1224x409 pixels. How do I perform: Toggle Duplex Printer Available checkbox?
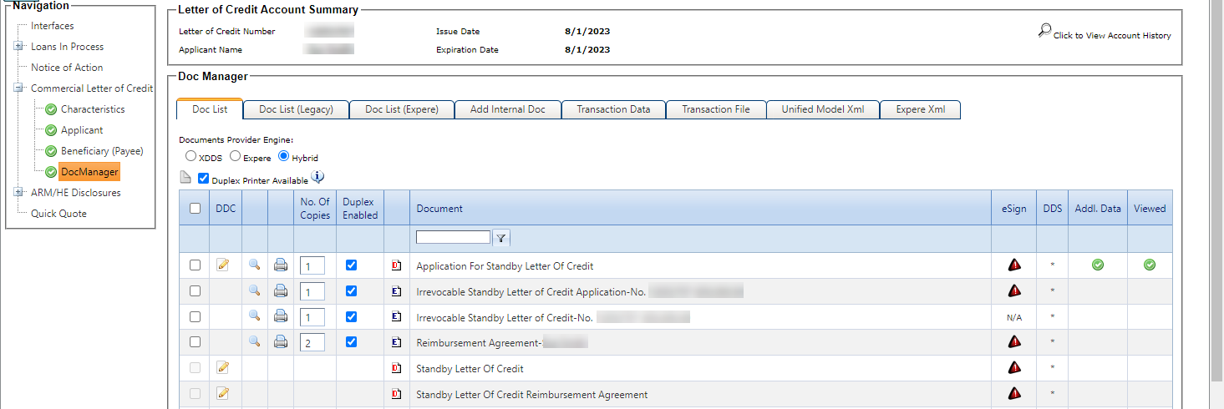coord(203,178)
